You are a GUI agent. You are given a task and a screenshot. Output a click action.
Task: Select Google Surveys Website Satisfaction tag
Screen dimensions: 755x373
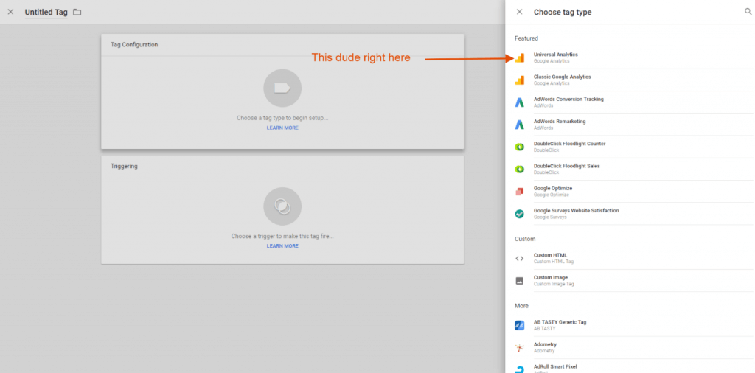click(633, 214)
